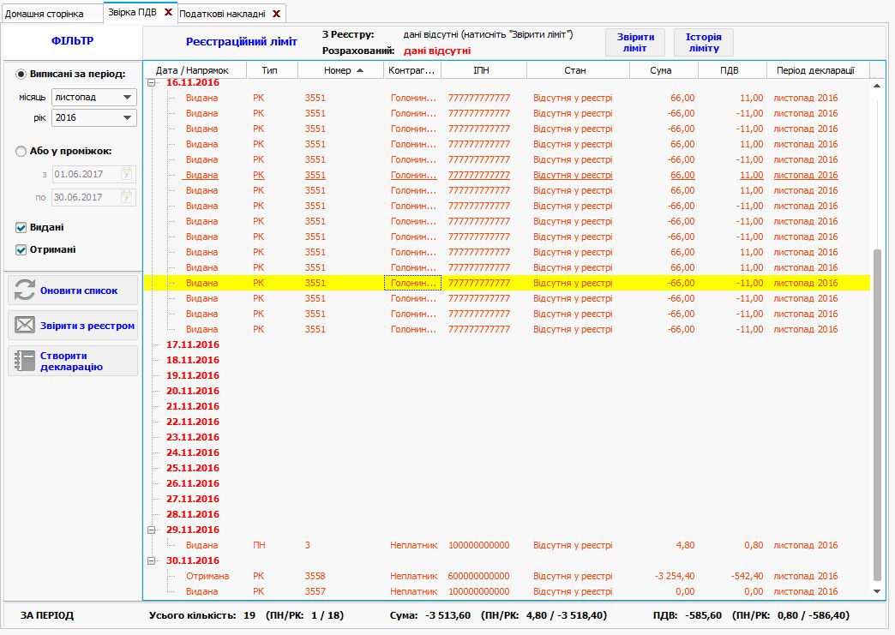Image resolution: width=895 pixels, height=635 pixels.
Task: Sort by the Тип column header
Action: pyautogui.click(x=272, y=70)
